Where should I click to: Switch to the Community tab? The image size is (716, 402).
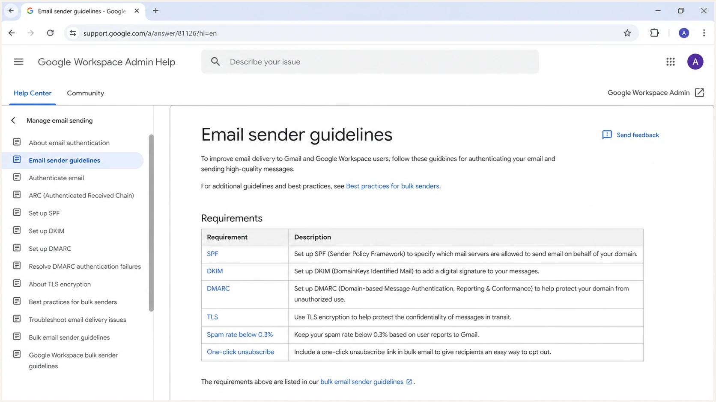click(x=86, y=93)
